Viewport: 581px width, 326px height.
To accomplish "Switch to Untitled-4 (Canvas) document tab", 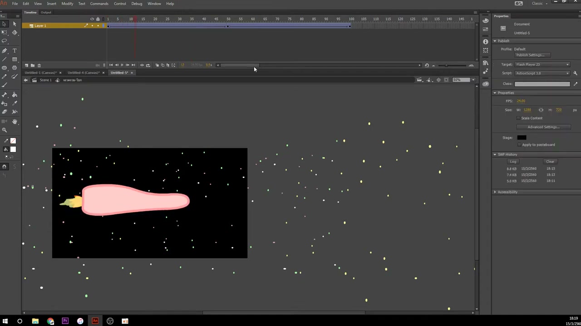I will [83, 73].
